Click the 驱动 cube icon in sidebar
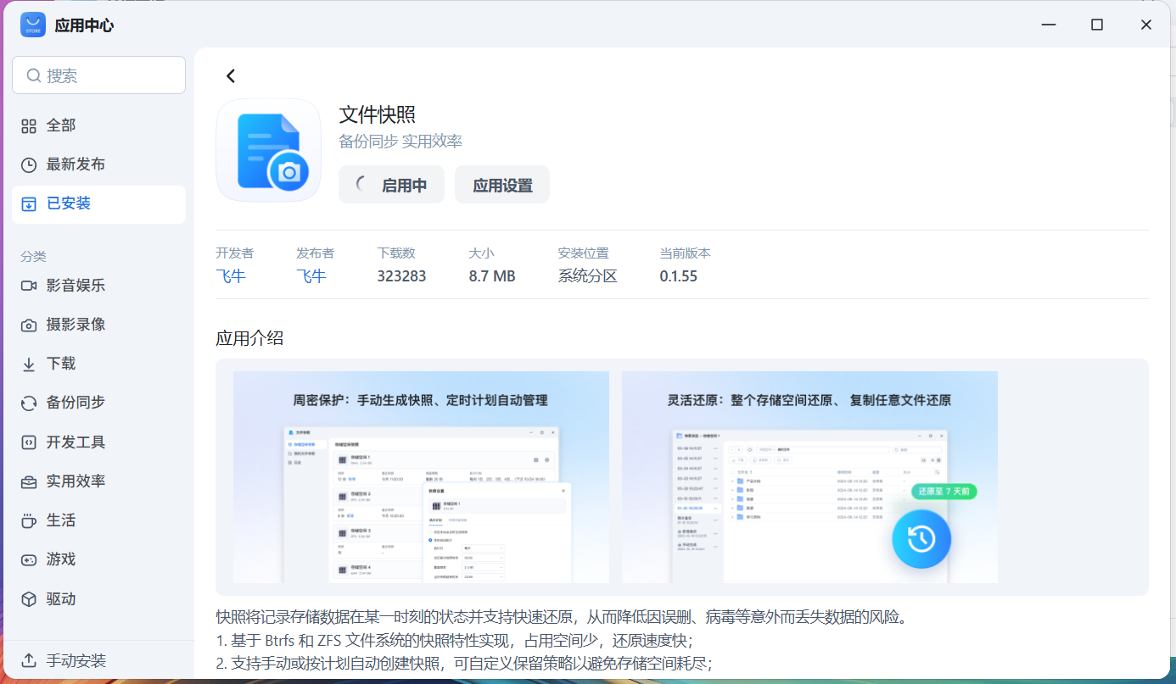The height and width of the screenshot is (684, 1176). click(x=29, y=599)
